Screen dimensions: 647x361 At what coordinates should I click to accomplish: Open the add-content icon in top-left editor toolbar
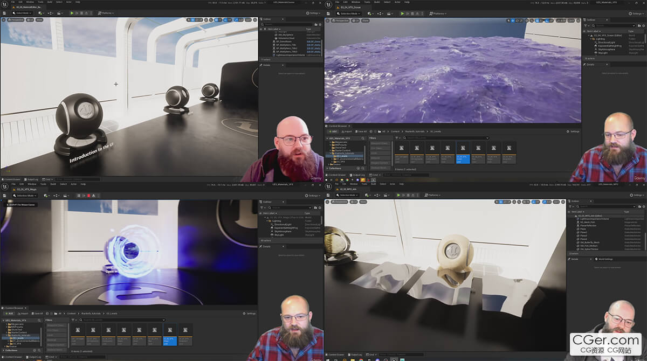coord(41,13)
